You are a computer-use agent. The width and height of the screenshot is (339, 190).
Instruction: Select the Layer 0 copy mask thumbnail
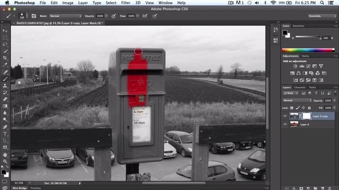[307, 116]
